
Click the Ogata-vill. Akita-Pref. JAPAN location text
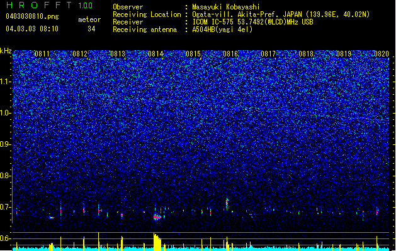281,14
